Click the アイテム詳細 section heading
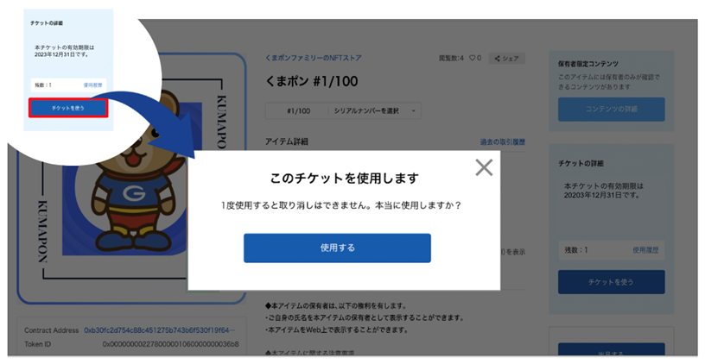 287,141
